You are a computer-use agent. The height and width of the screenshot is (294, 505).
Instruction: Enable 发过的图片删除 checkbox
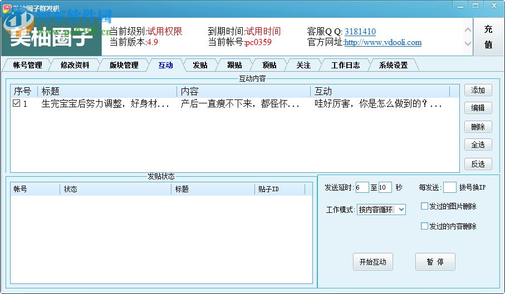424,206
